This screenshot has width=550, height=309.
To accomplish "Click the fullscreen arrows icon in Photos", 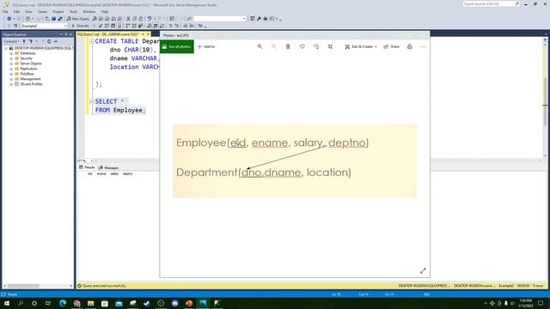I will [423, 270].
